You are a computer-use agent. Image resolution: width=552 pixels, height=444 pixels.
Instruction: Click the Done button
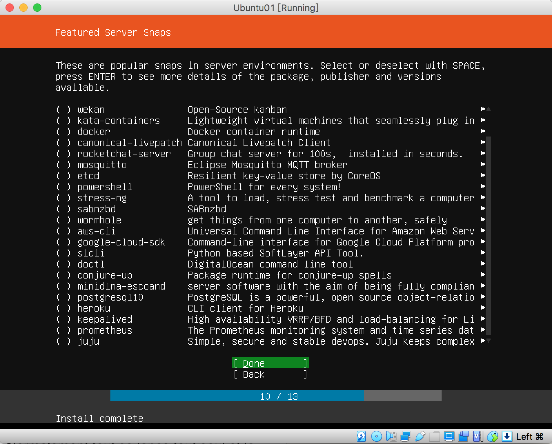point(270,363)
